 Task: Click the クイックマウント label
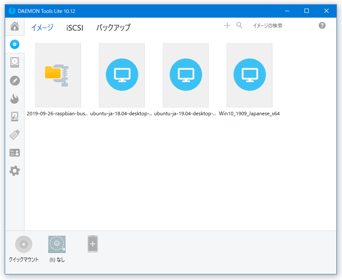(x=24, y=259)
